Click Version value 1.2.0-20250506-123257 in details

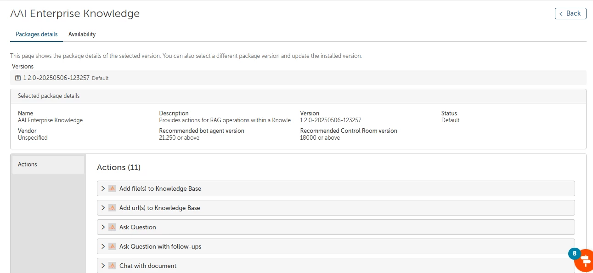pyautogui.click(x=331, y=120)
